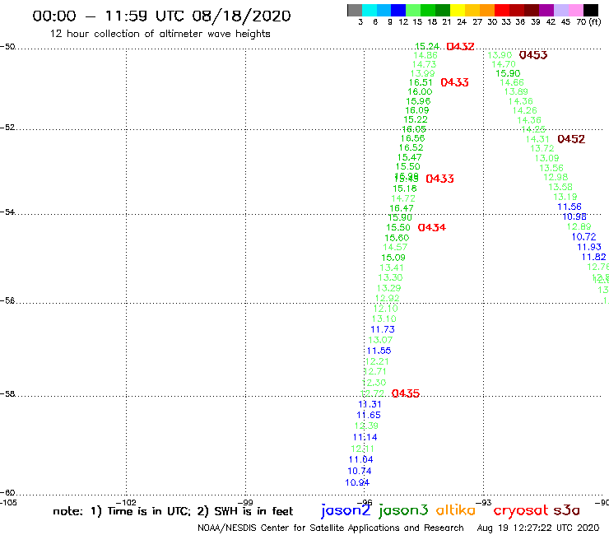Select the wave height value 11.31

pos(370,404)
